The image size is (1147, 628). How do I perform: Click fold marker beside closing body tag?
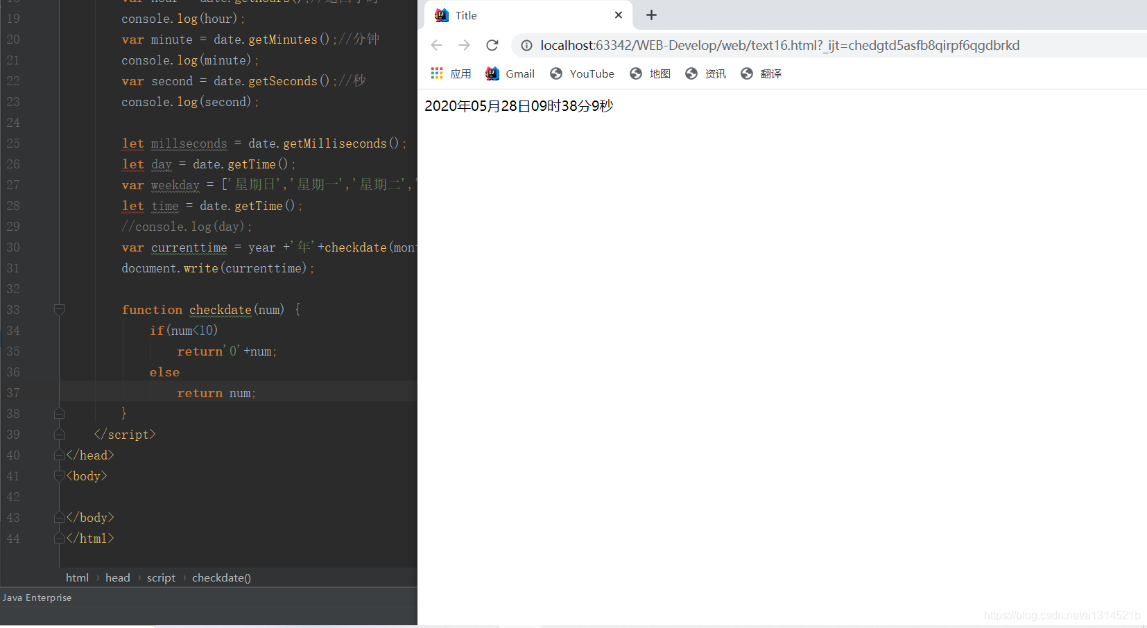point(59,517)
